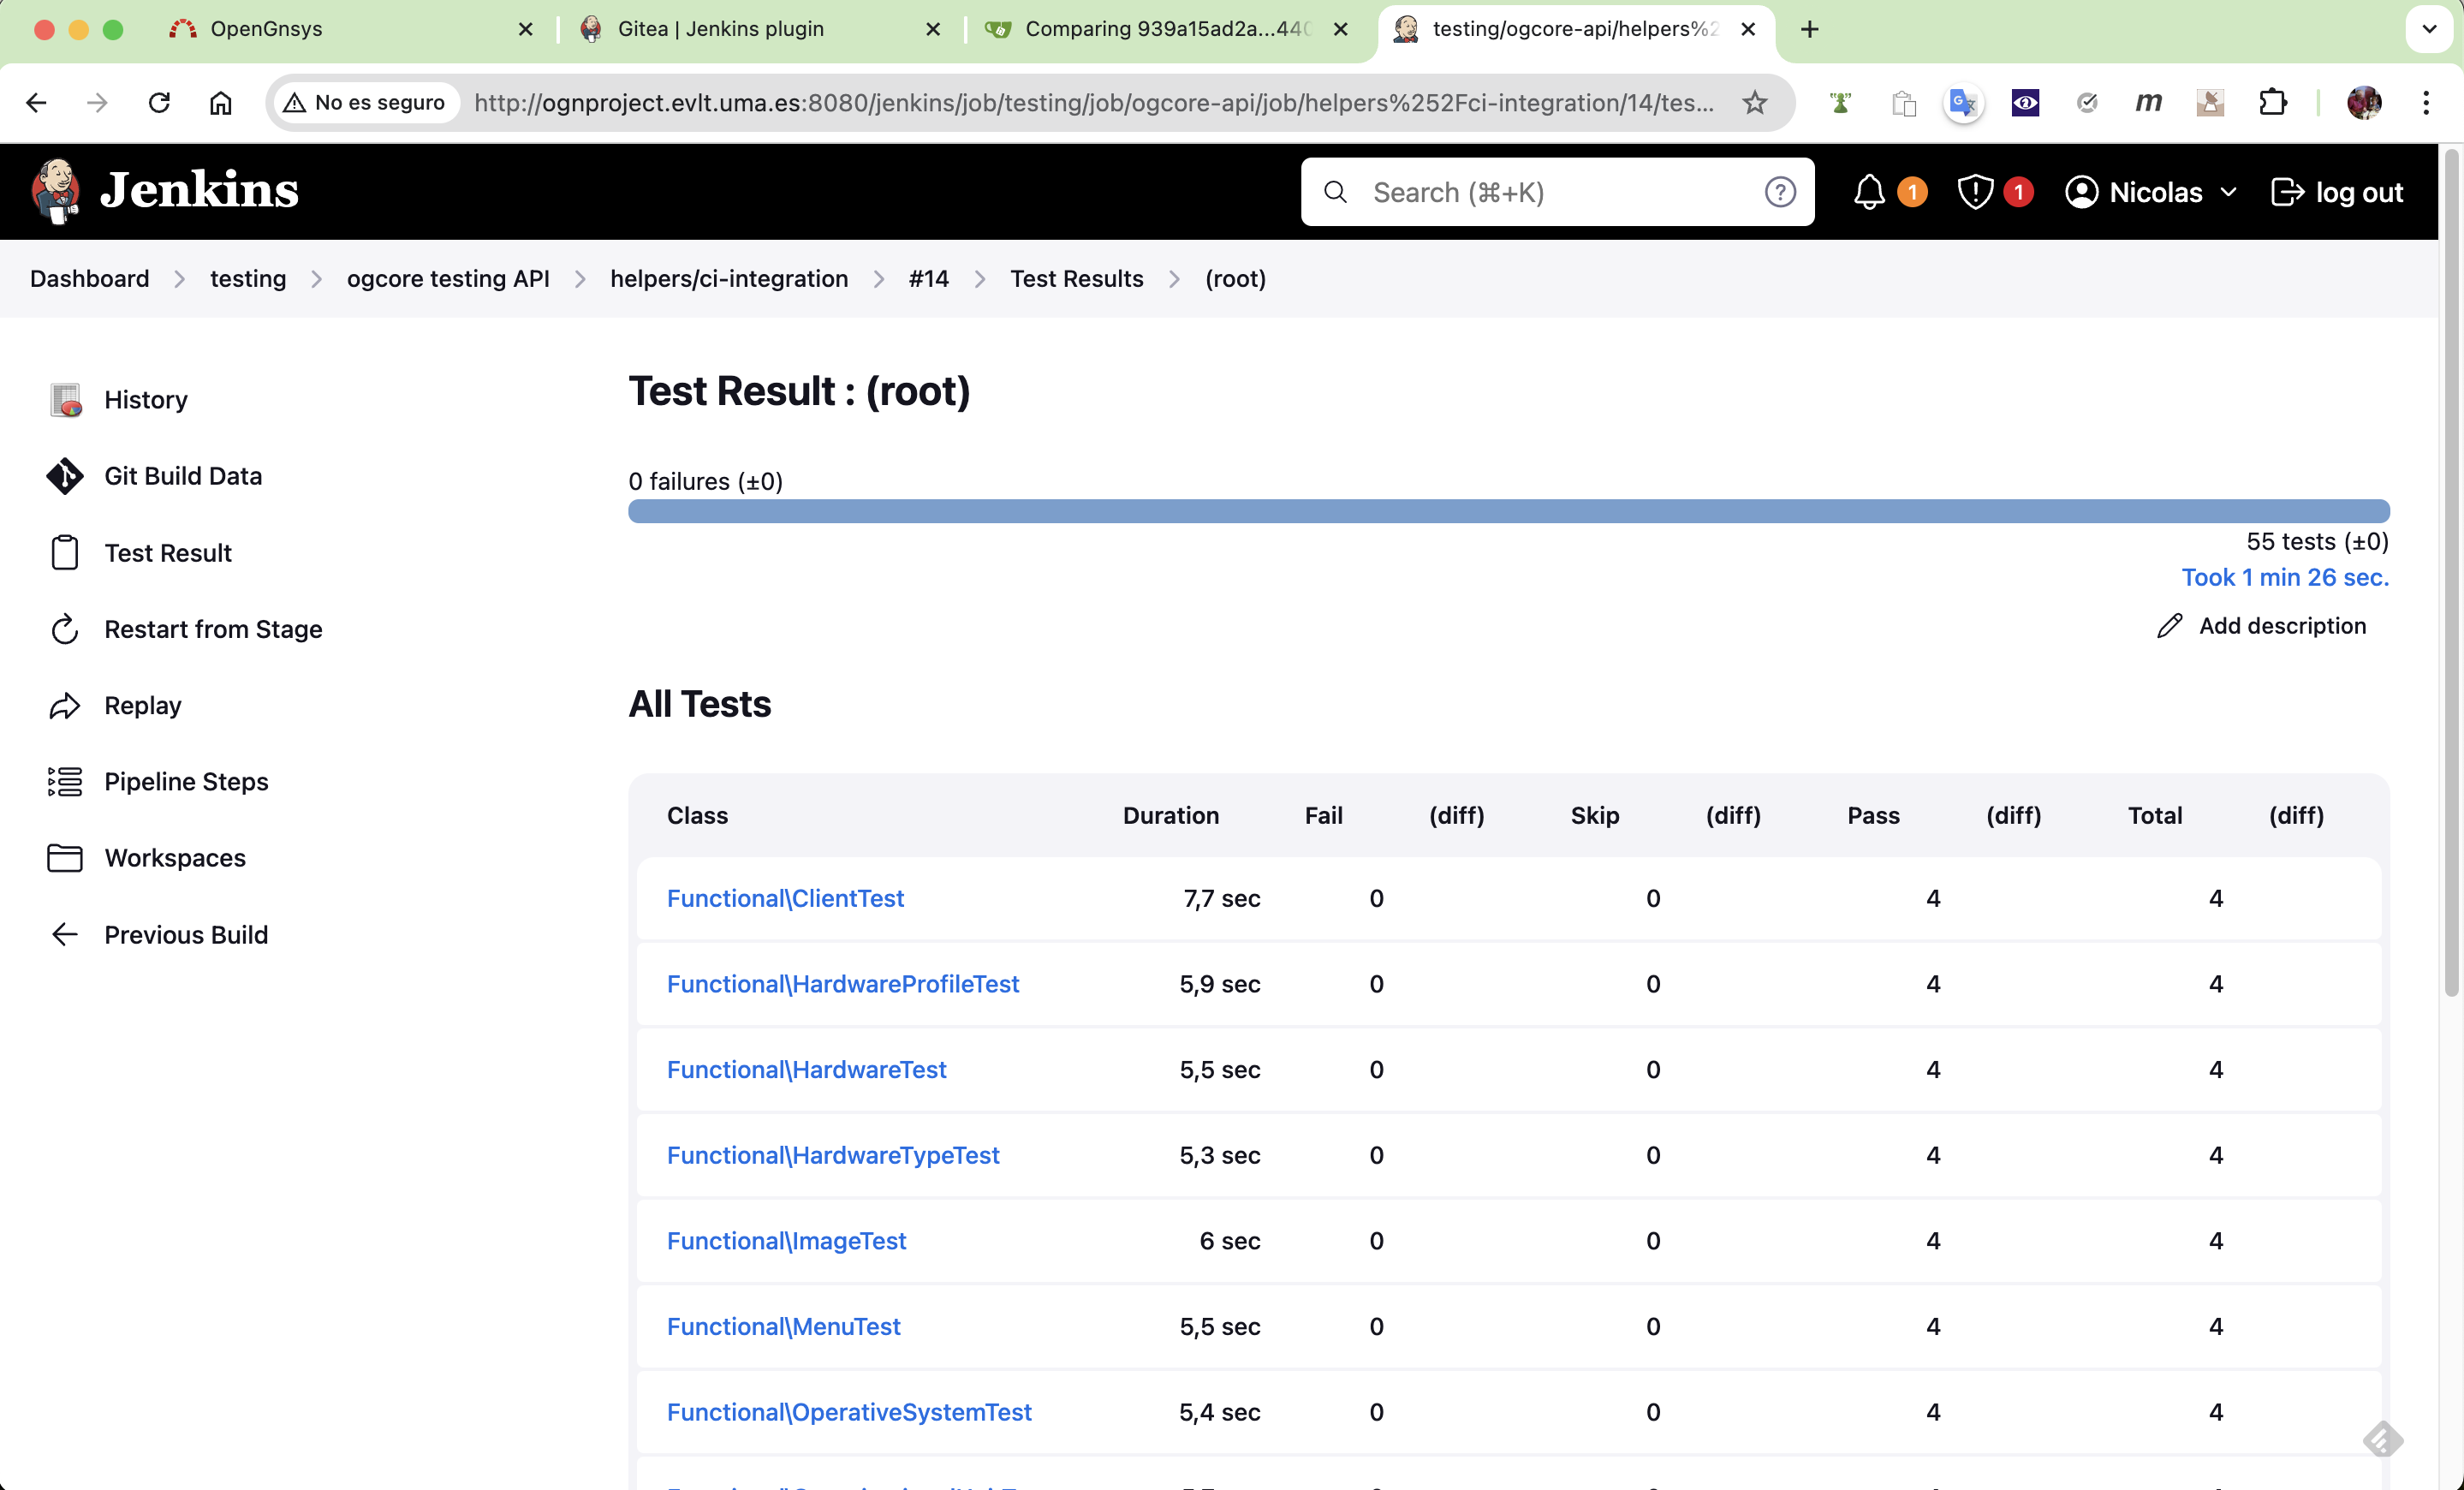Screen dimensions: 2464x1490
Task: Open notifications bell icon
Action: tap(1869, 192)
